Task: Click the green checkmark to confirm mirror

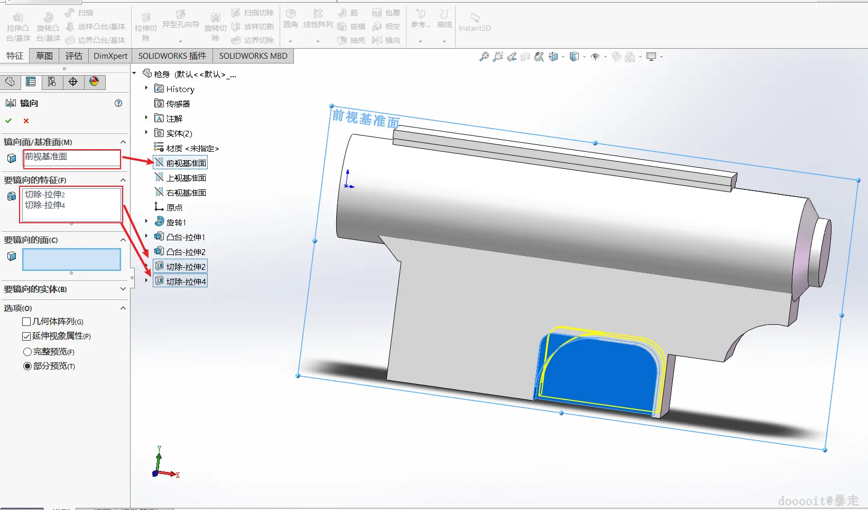Action: coord(8,121)
